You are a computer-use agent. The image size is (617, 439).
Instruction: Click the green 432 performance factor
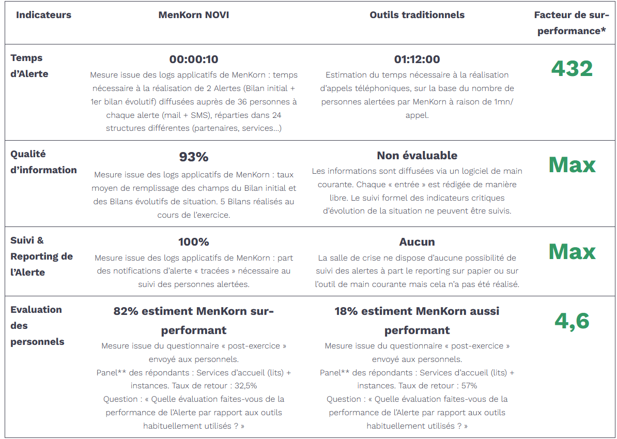coord(572,69)
